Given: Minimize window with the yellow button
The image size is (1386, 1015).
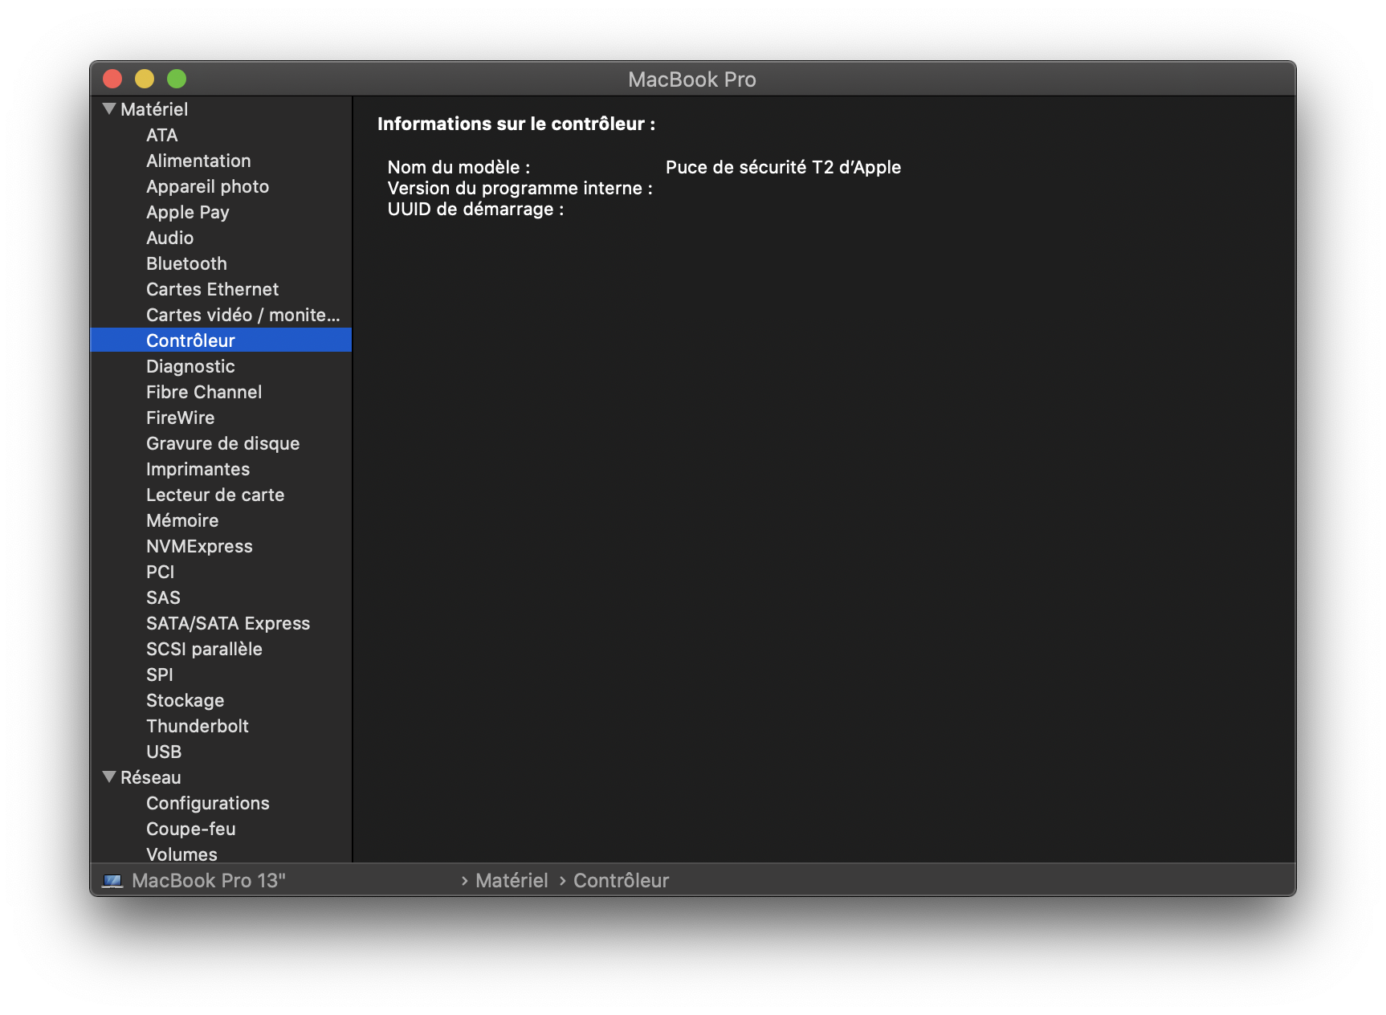Looking at the screenshot, I should pos(145,79).
